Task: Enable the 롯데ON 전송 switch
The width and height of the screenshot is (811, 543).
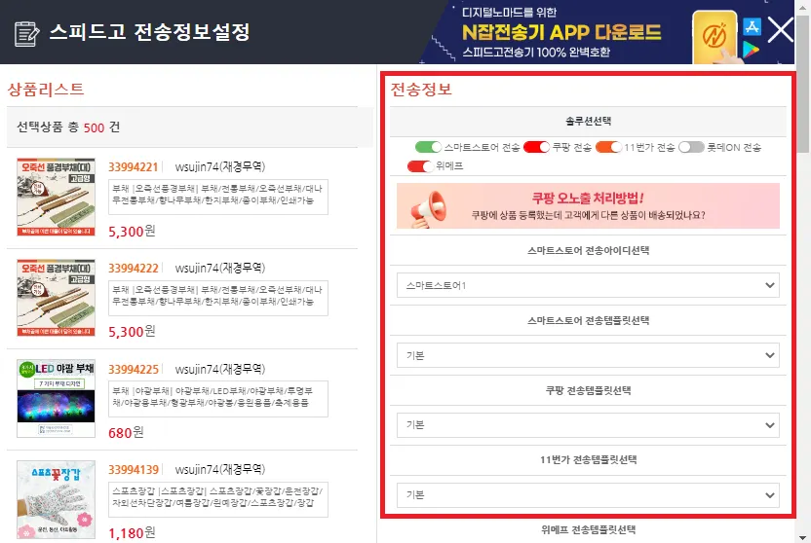Action: click(691, 147)
